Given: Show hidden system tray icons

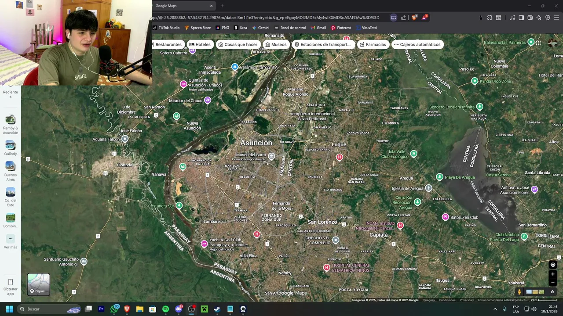Looking at the screenshot, I should tap(495, 309).
